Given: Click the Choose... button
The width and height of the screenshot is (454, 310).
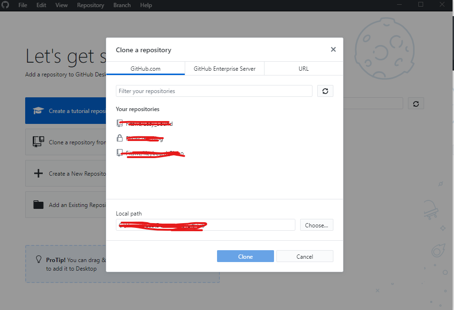Looking at the screenshot, I should point(316,225).
